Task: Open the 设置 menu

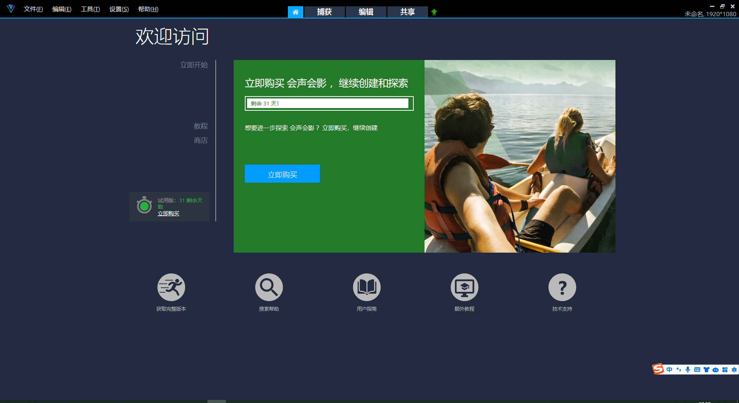Action: (119, 9)
